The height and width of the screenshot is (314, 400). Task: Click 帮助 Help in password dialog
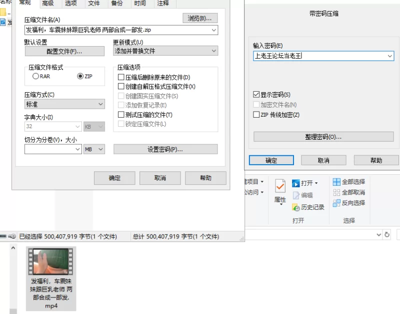[x=376, y=160]
